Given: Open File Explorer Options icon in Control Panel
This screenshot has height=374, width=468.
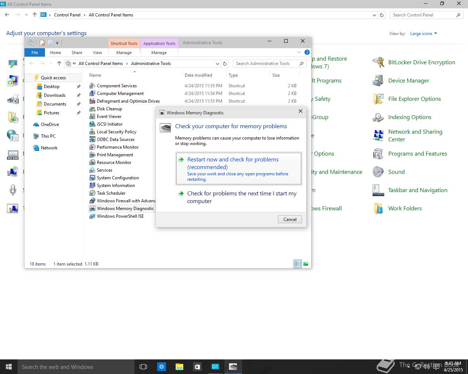Looking at the screenshot, I should click(378, 99).
